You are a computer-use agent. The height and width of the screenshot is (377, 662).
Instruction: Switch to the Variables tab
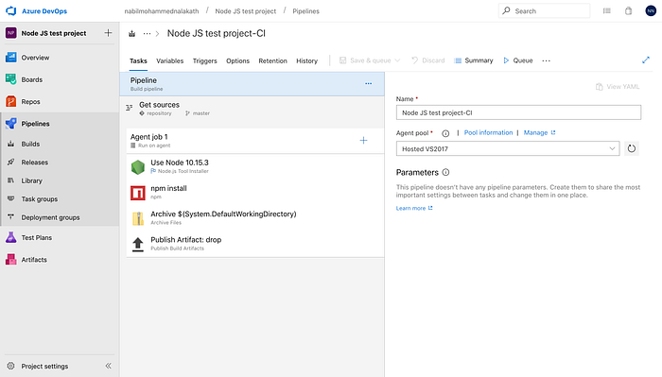pos(169,60)
